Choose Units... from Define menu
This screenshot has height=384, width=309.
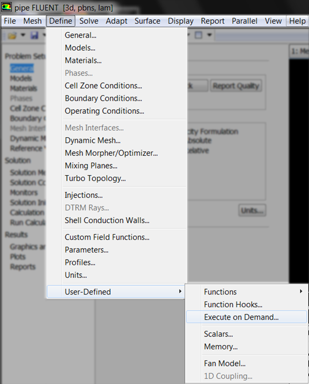116,275
